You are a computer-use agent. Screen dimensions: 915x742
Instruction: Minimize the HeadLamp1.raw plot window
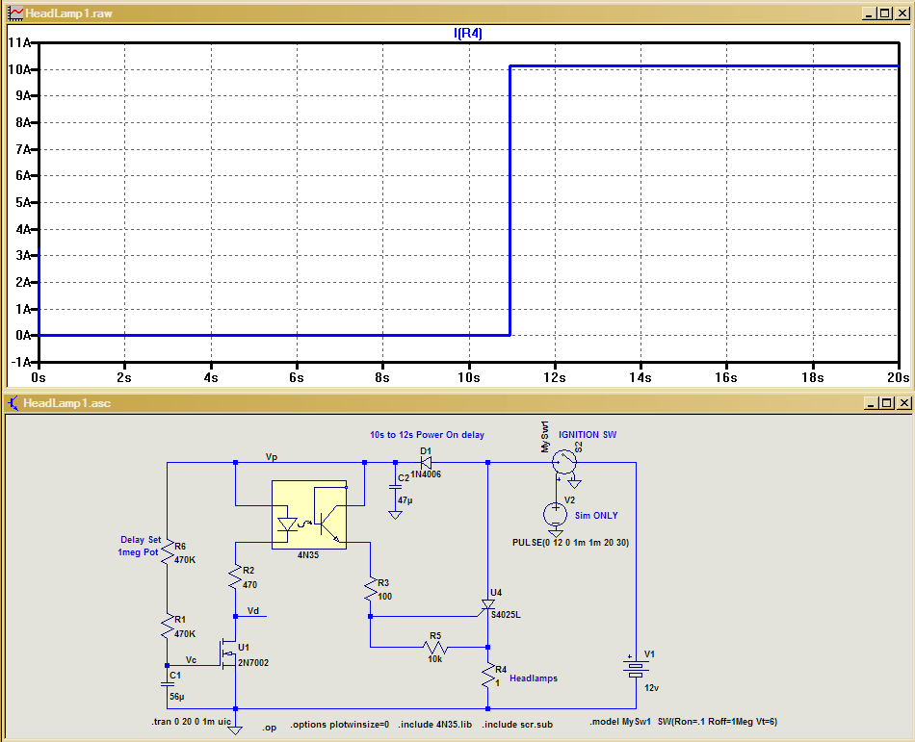click(869, 13)
